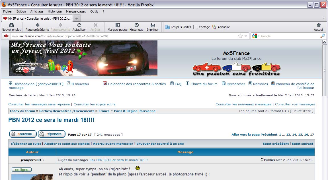This screenshot has height=180, width=328.
Task: Click Ajouter ce sujet aux signets
Action: click(67, 144)
